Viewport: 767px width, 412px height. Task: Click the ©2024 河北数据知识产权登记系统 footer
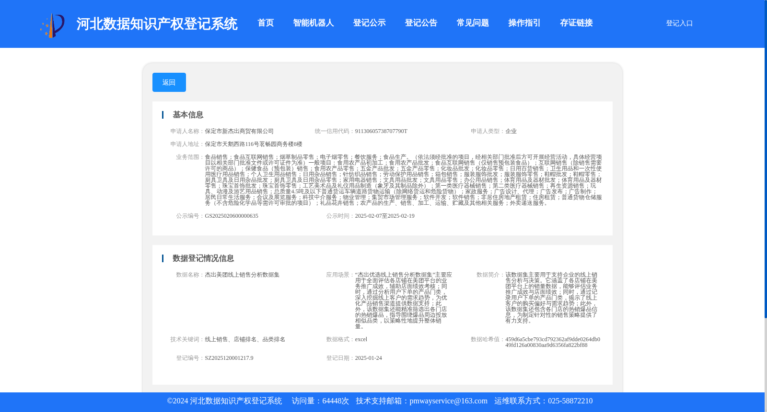coord(224,401)
